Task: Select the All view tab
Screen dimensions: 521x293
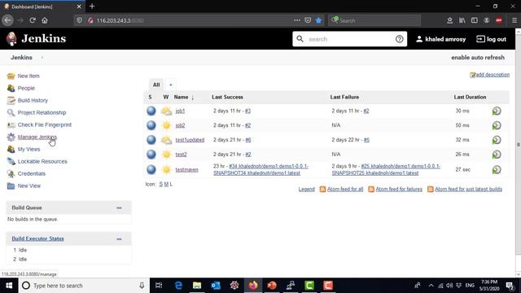Action: (x=156, y=85)
